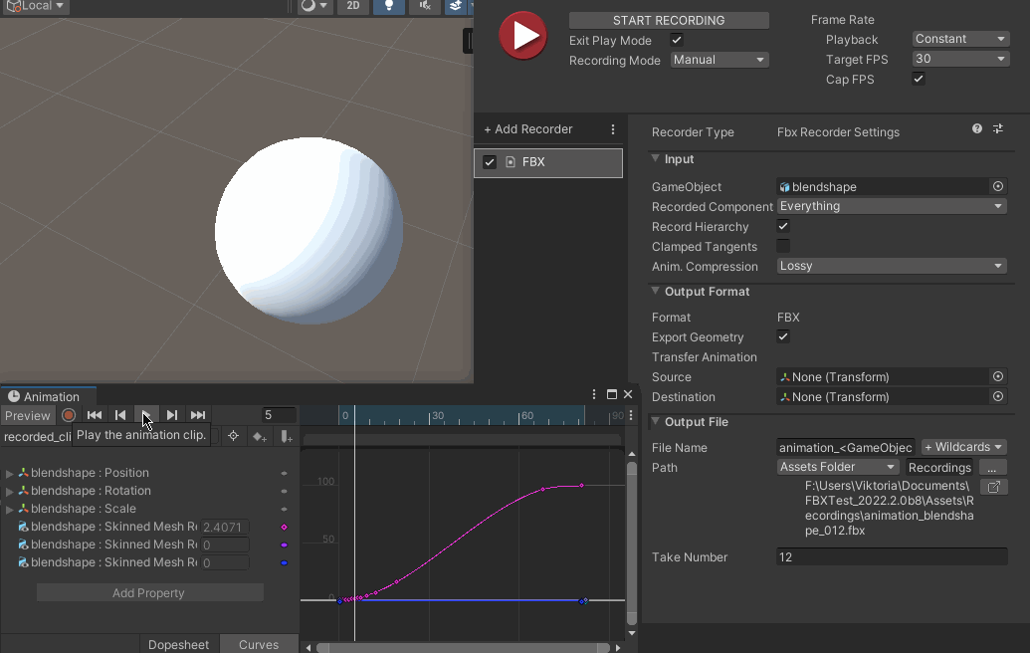Image resolution: width=1030 pixels, height=653 pixels.
Task: Toggle the Export Geometry checkbox
Action: [783, 336]
